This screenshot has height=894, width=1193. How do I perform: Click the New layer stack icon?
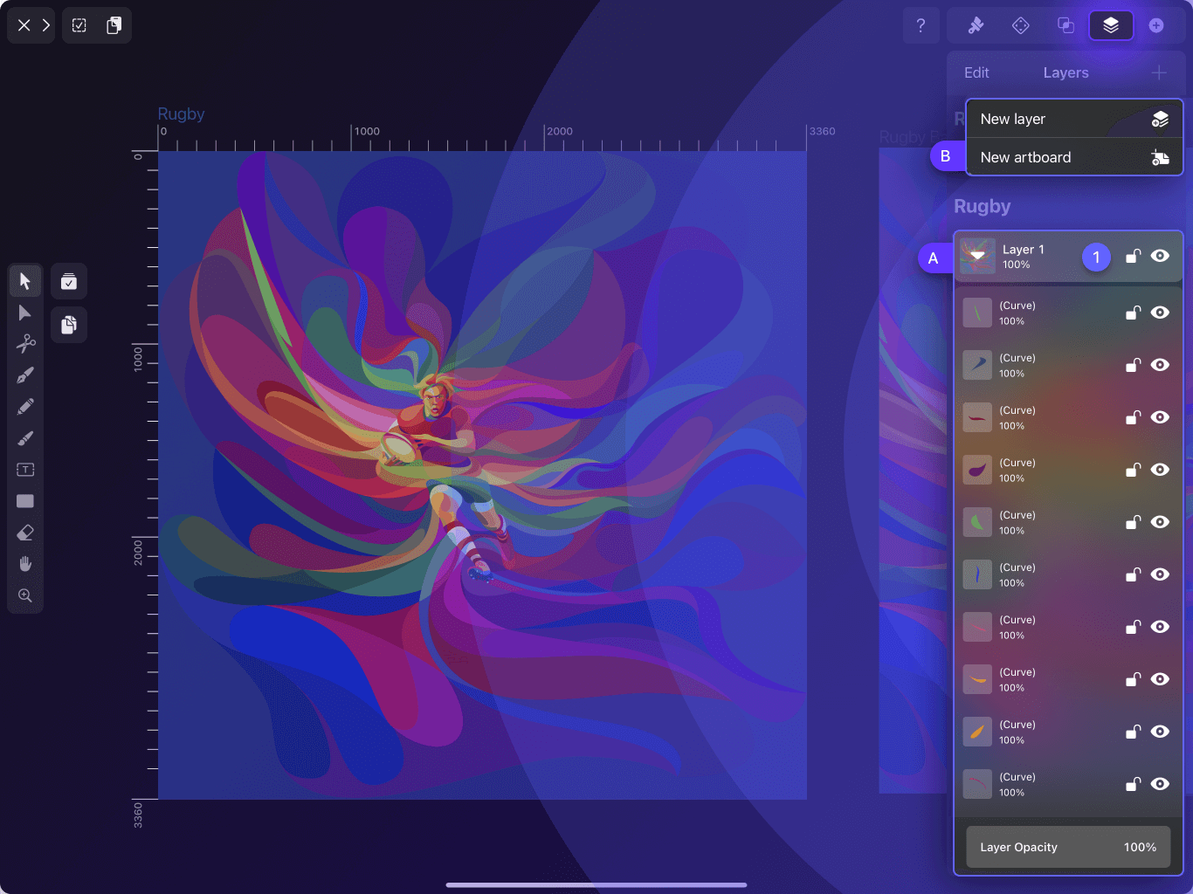(x=1160, y=119)
